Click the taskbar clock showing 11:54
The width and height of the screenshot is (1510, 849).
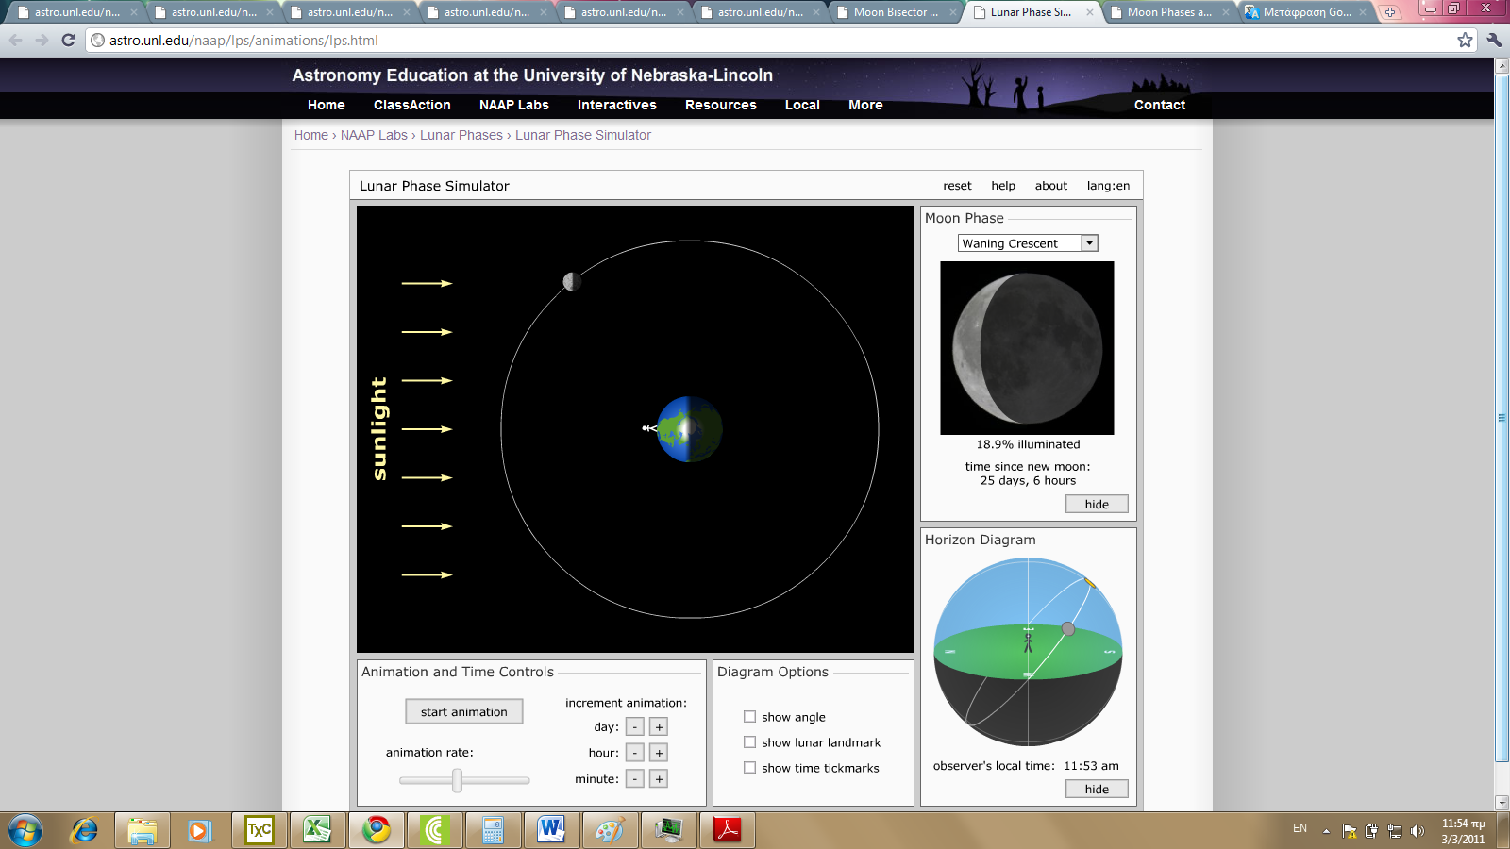[x=1463, y=831]
